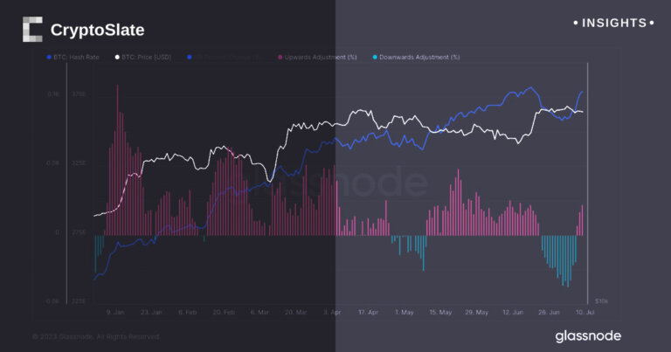Toggle the Downwards Adjustment (%) series

tap(419, 57)
